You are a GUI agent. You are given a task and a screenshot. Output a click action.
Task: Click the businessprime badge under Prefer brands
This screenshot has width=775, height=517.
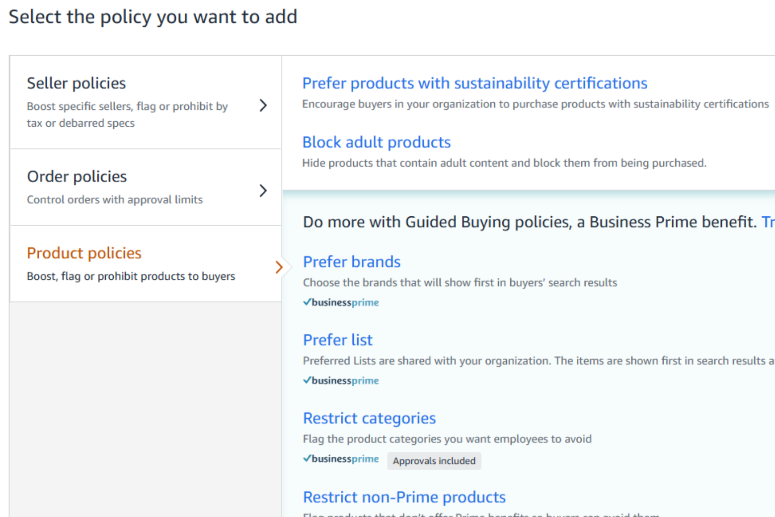341,302
